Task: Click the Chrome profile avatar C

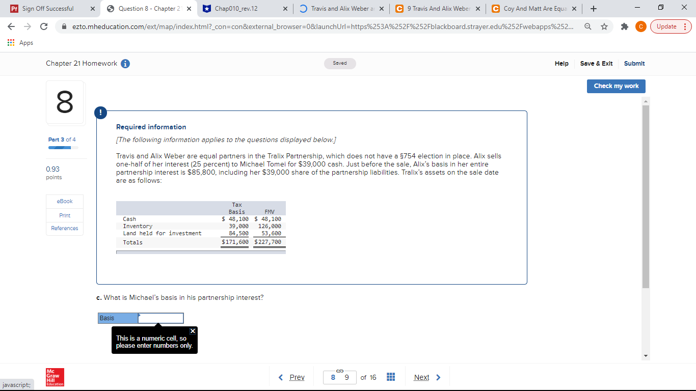Action: coord(640,26)
